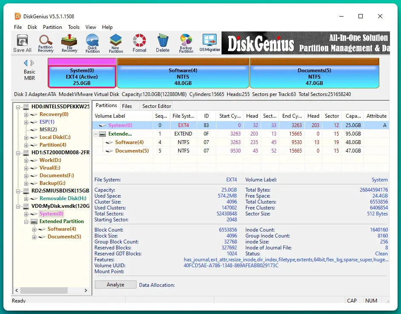This screenshot has height=314, width=401.
Task: Start Backup Partition from toolbar
Action: click(x=186, y=42)
